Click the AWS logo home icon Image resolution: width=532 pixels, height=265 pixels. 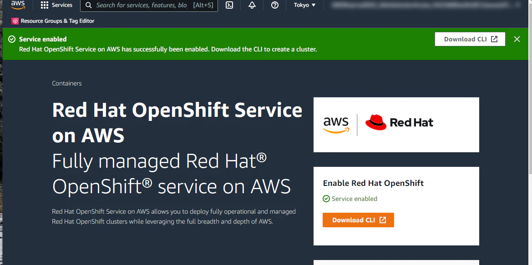[18, 5]
